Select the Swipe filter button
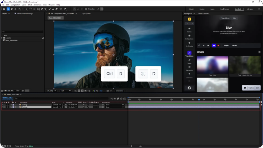Viewport: 263px width, 148px height. point(235,45)
